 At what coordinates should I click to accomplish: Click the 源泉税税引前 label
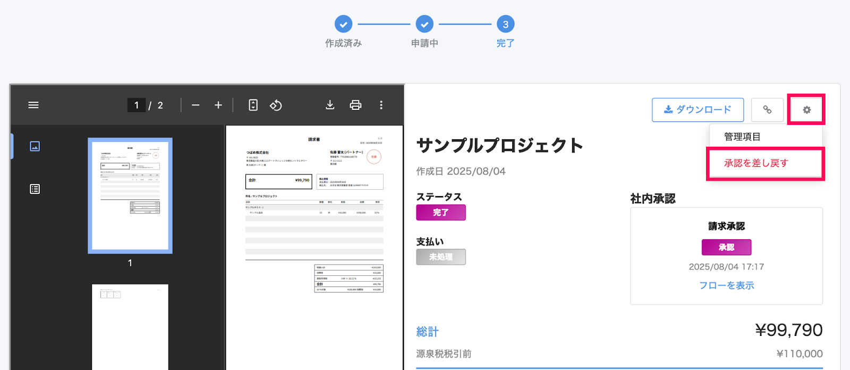point(444,354)
